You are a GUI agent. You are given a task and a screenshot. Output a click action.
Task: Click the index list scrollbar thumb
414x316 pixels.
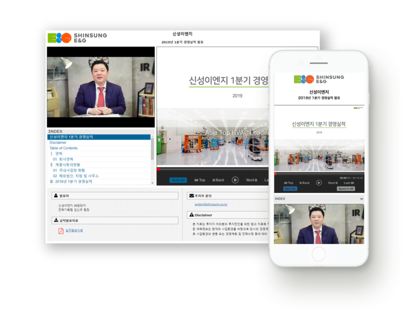pos(152,149)
